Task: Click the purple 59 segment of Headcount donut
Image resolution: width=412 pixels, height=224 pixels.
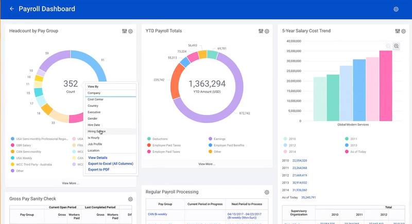Action: point(54,59)
